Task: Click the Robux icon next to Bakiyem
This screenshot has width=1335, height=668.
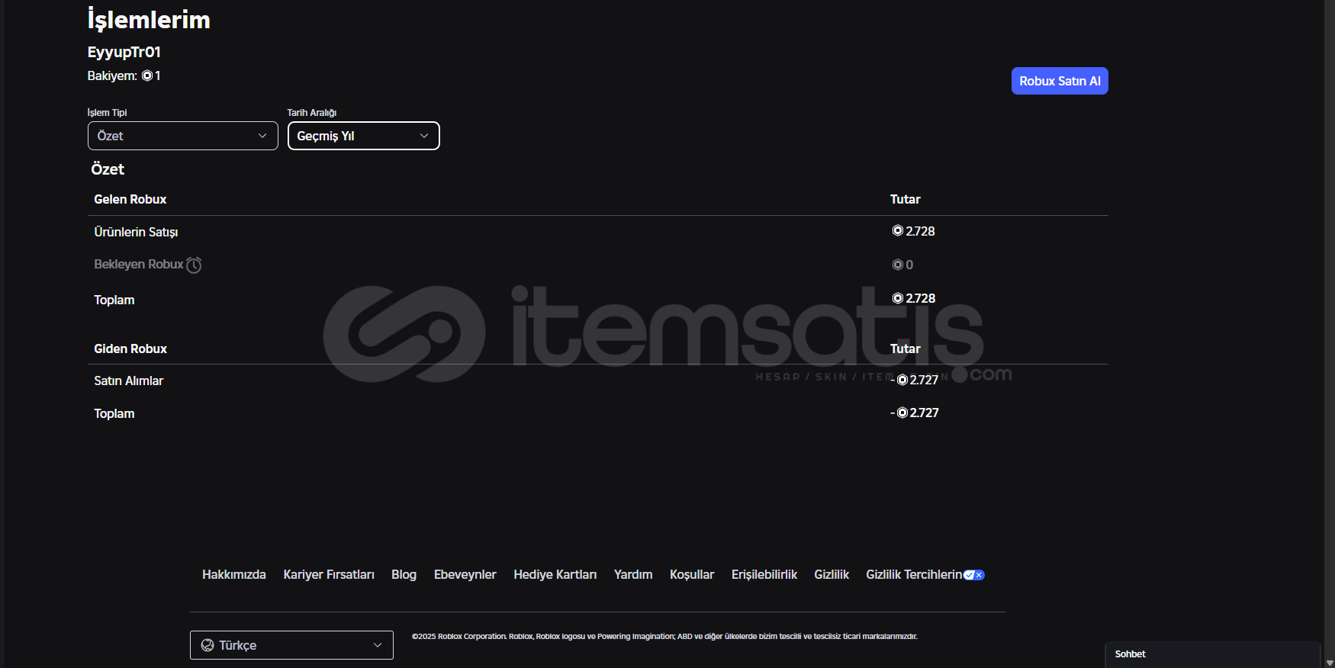Action: click(x=147, y=75)
